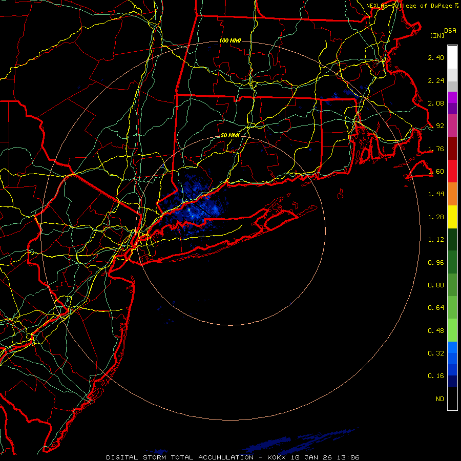This screenshot has width=461, height=461.
Task: Click the 1.12 legend value
Action: pyautogui.click(x=436, y=240)
